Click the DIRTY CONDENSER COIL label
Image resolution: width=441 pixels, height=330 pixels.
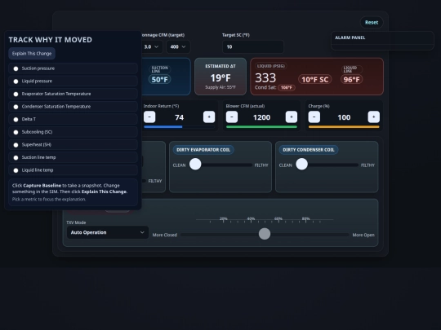[x=309, y=150]
